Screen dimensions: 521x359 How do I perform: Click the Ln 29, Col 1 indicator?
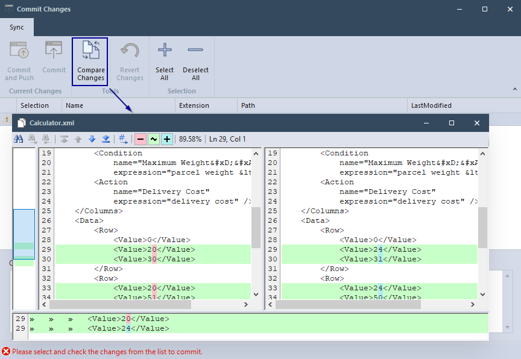[x=227, y=139]
